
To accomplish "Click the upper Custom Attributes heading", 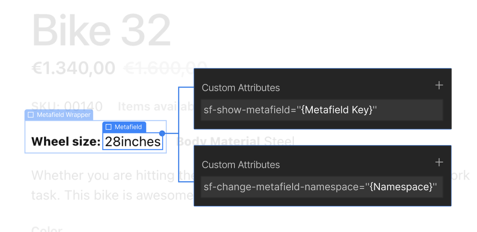I will point(240,88).
